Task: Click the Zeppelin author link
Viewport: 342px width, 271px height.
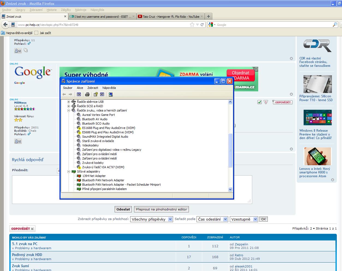Action: (241, 244)
